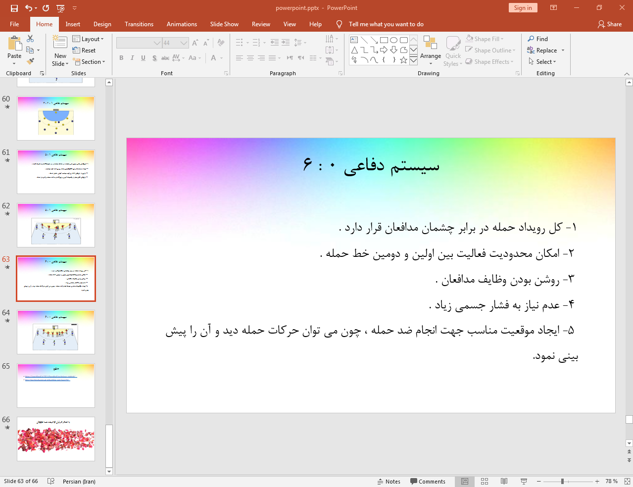Expand the shapes gallery More arrow
The width and height of the screenshot is (633, 487).
click(x=413, y=60)
